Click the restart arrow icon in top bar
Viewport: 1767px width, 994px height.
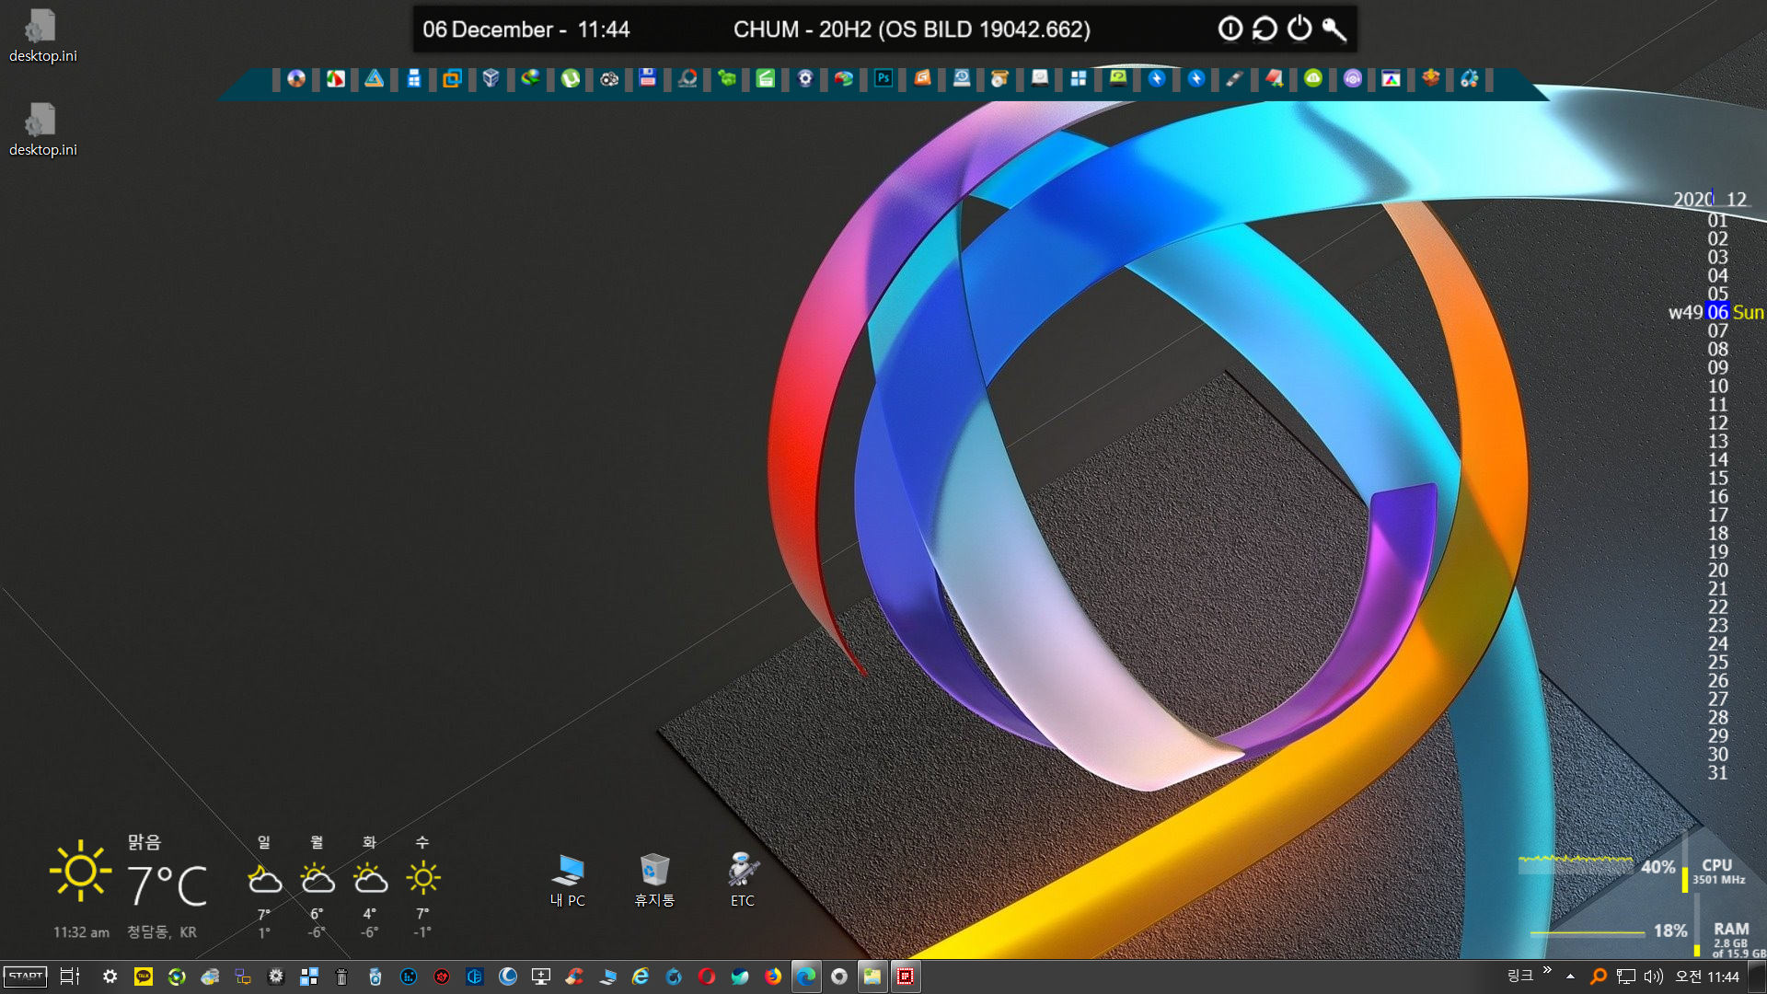1265,29
